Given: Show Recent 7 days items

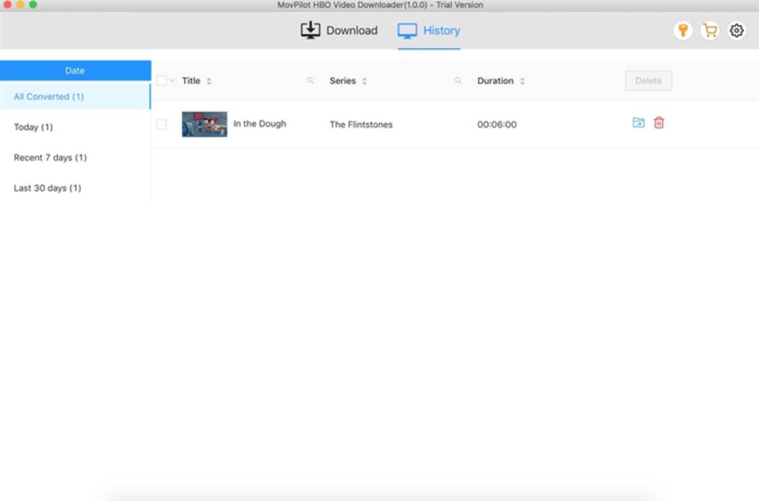Looking at the screenshot, I should (50, 158).
